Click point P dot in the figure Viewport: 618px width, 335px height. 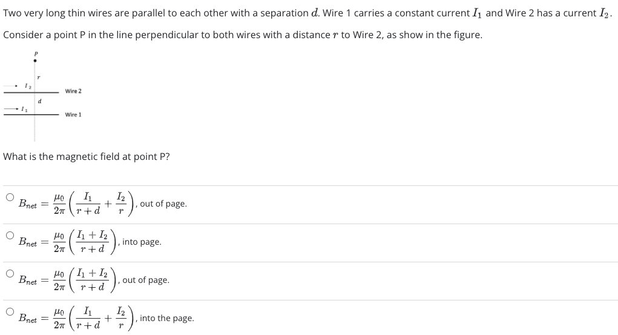[x=35, y=61]
